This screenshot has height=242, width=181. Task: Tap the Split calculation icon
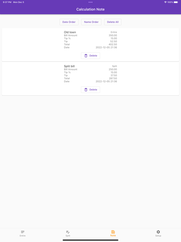tap(68, 232)
